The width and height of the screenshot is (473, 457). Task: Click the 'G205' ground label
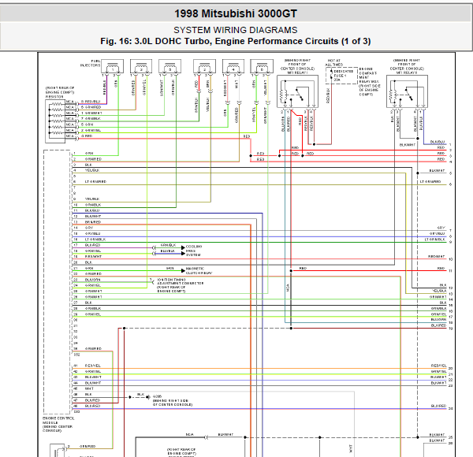(157, 396)
